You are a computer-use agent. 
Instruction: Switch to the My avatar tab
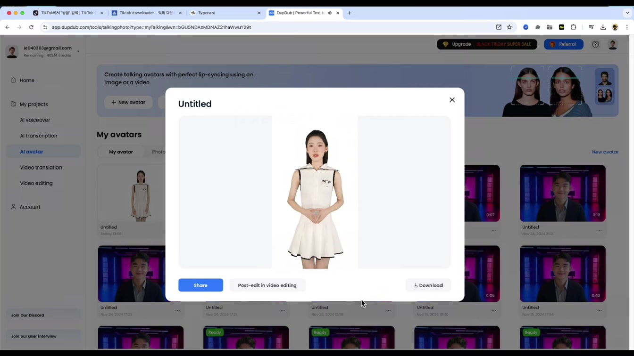coord(121,152)
